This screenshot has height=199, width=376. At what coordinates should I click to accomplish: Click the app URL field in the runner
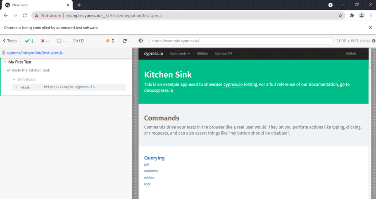tap(241, 41)
